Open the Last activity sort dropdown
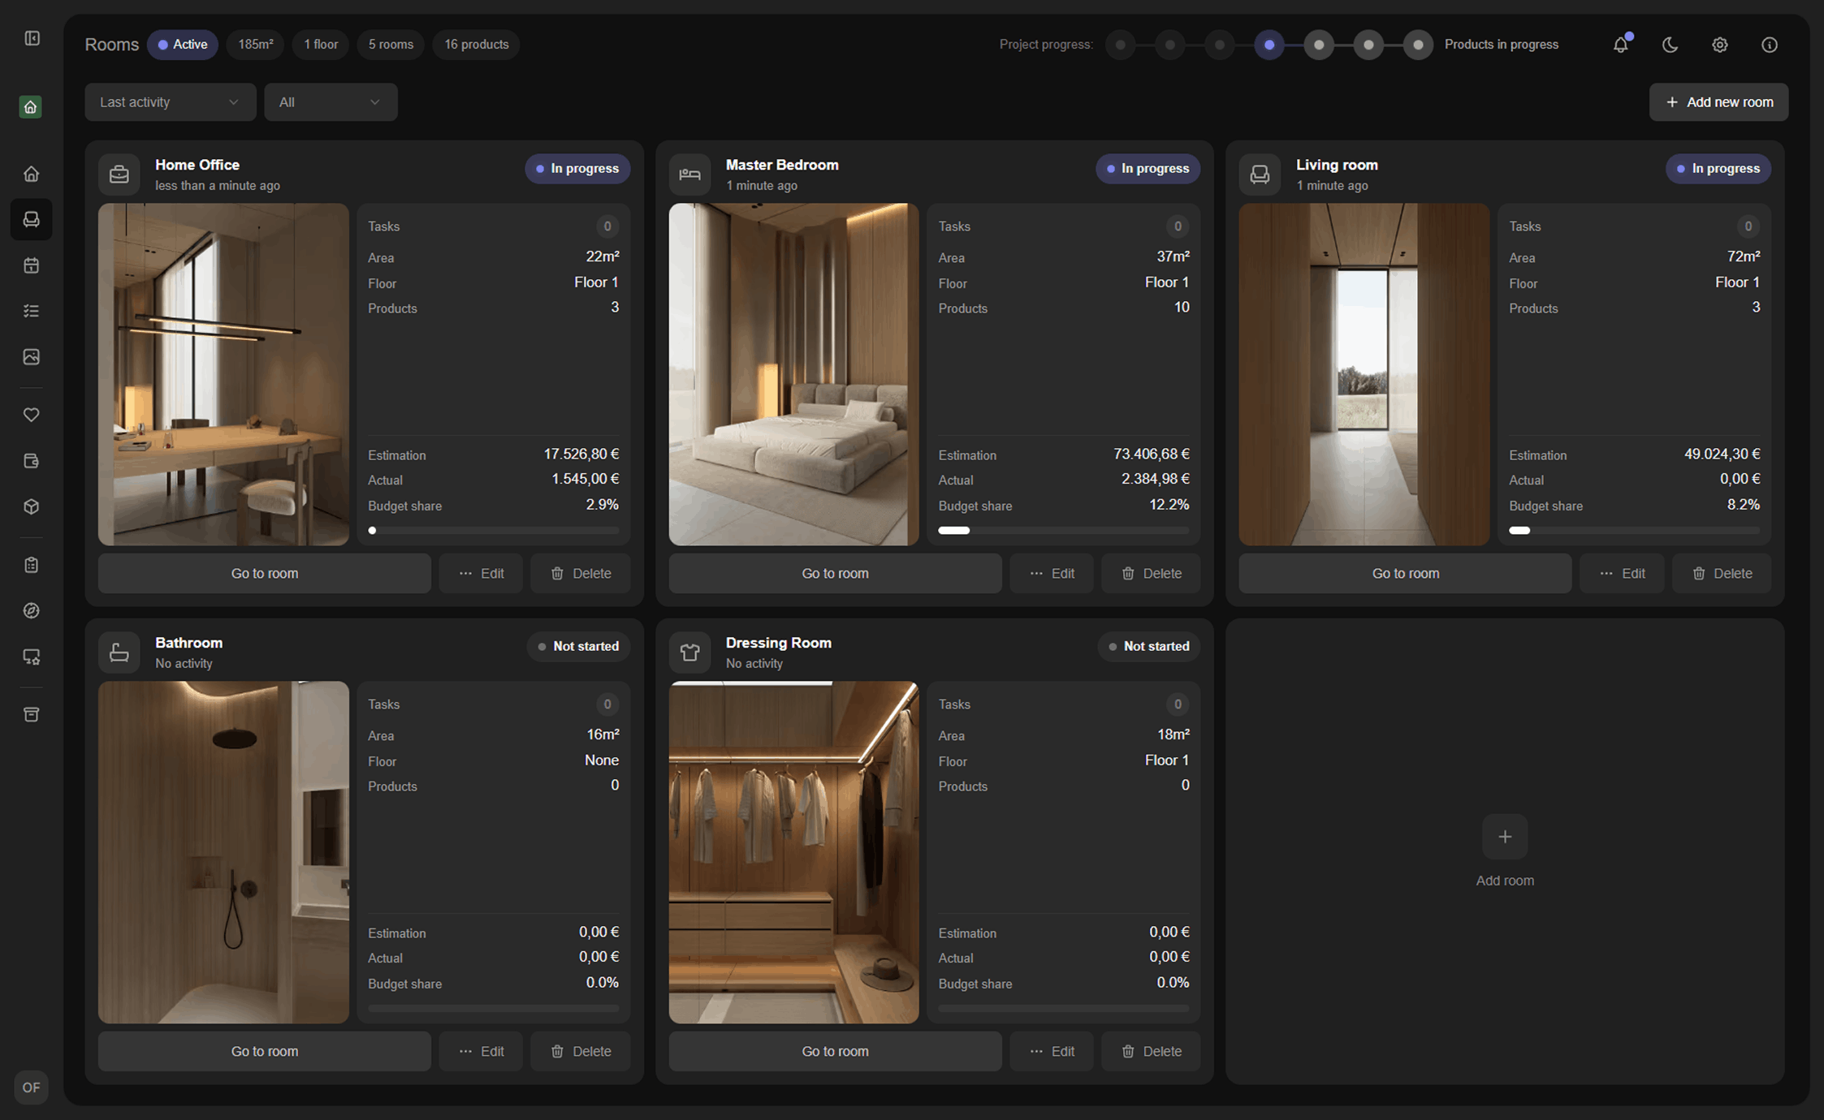 pyautogui.click(x=170, y=101)
